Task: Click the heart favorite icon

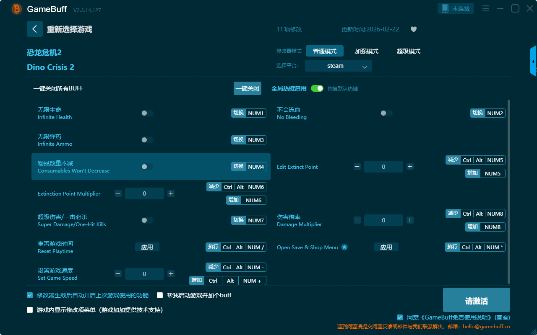Action: click(413, 29)
